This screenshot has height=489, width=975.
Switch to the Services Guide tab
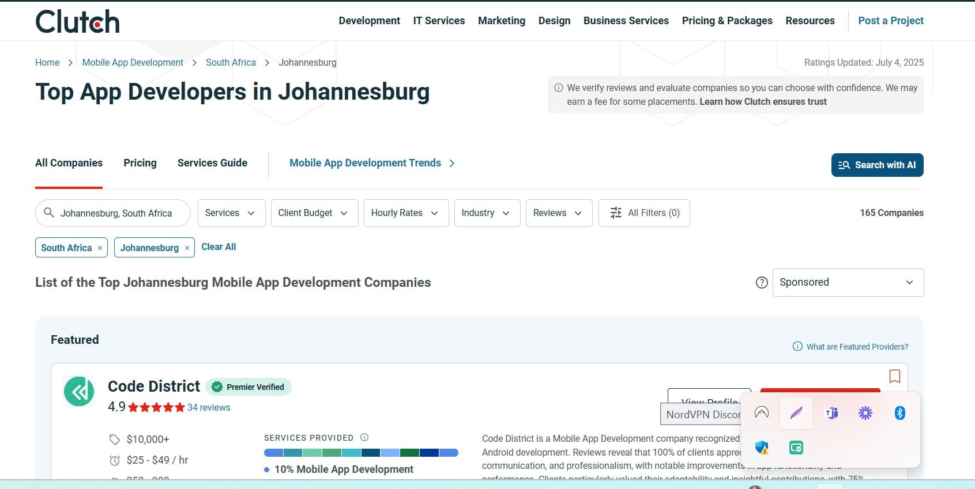(x=212, y=163)
